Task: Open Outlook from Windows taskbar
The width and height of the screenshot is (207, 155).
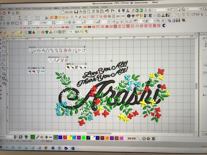Action: pyautogui.click(x=53, y=148)
